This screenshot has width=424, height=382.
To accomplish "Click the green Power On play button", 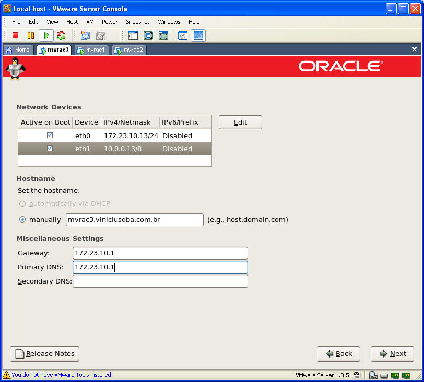I will [x=46, y=35].
